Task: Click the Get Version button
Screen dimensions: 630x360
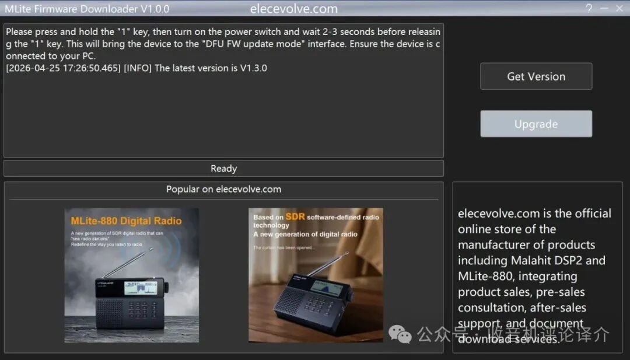Action: [536, 76]
